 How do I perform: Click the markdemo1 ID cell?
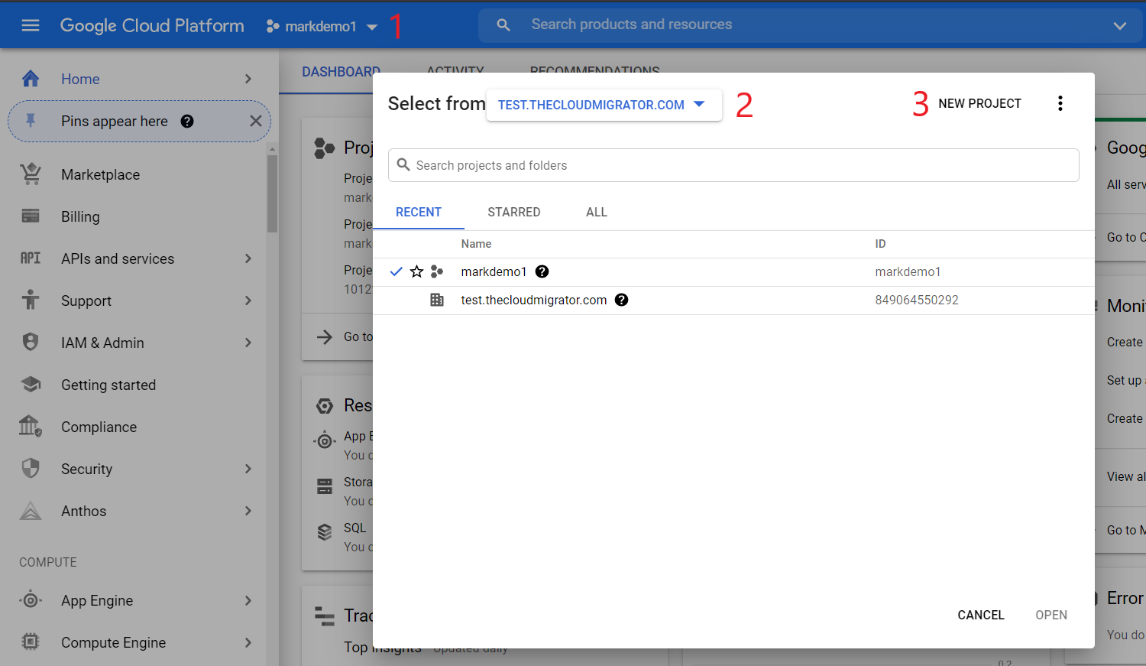908,272
